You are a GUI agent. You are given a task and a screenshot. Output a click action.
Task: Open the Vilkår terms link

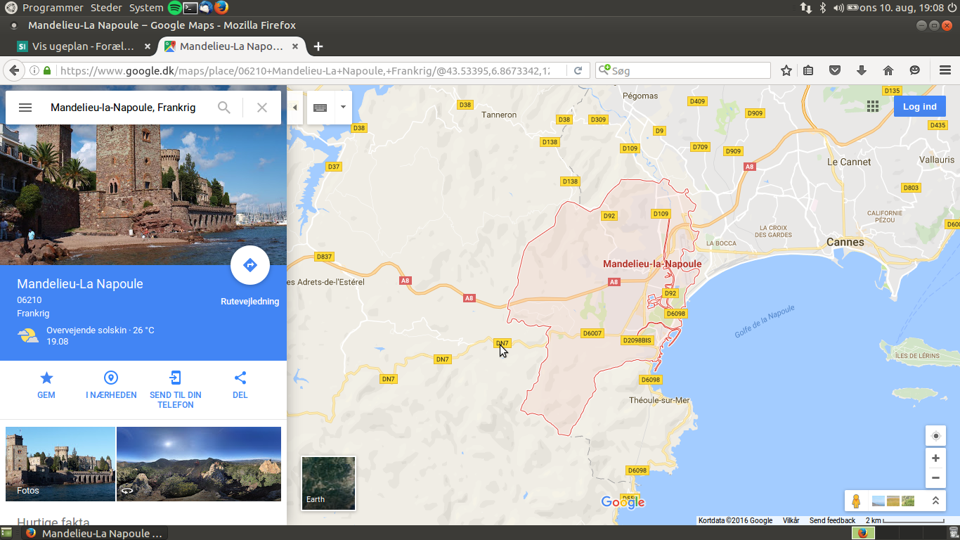[x=791, y=520]
